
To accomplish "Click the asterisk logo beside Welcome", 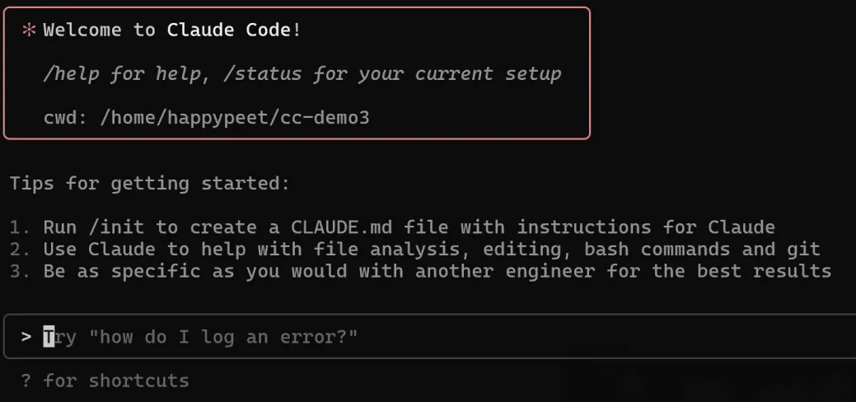I will click(28, 30).
